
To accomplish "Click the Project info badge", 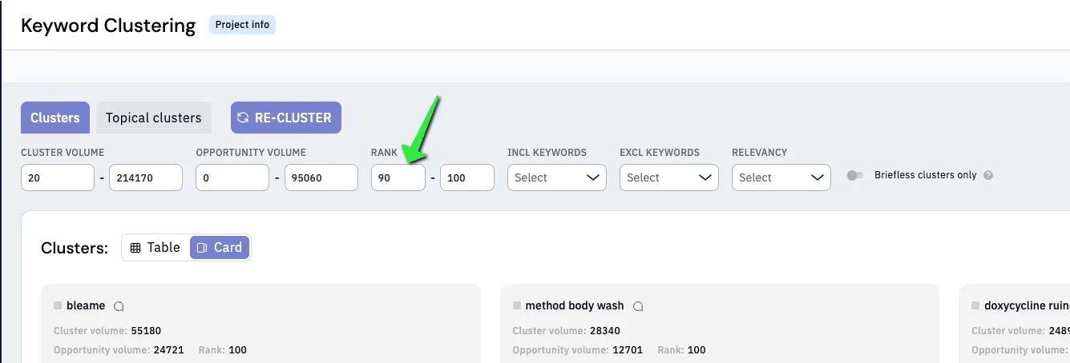I will 242,25.
